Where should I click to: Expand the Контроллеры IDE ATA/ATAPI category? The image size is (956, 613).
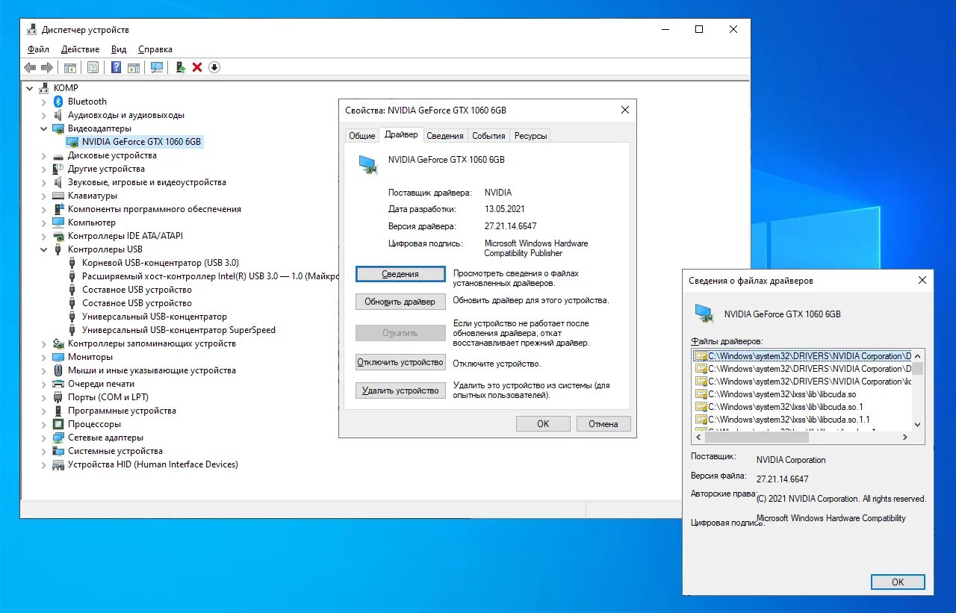click(x=43, y=236)
